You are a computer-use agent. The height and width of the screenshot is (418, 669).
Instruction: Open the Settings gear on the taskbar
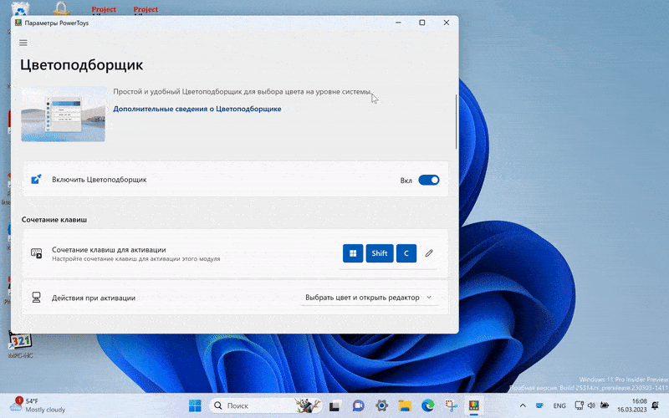382,405
